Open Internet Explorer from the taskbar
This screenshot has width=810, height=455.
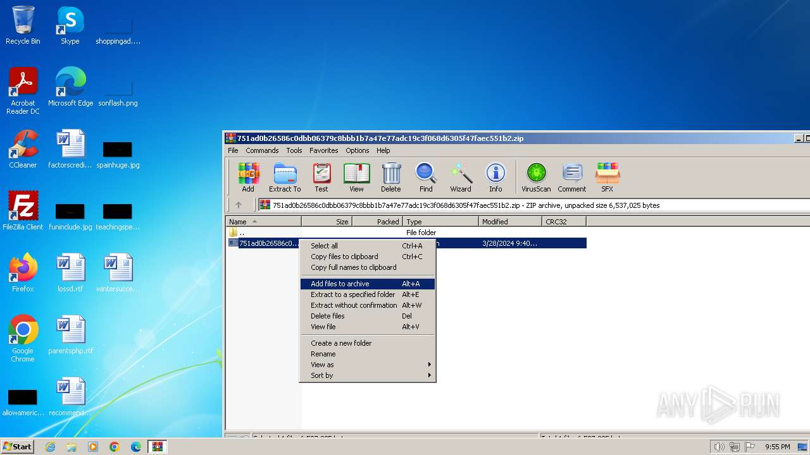coord(50,447)
